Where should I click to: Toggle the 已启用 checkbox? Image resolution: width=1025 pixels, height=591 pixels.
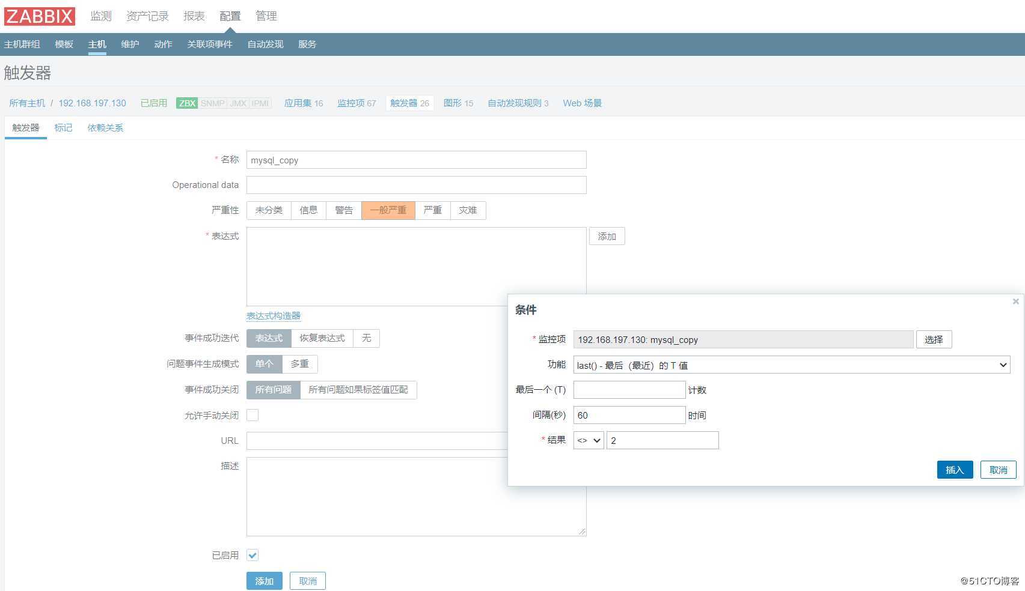pyautogui.click(x=252, y=555)
